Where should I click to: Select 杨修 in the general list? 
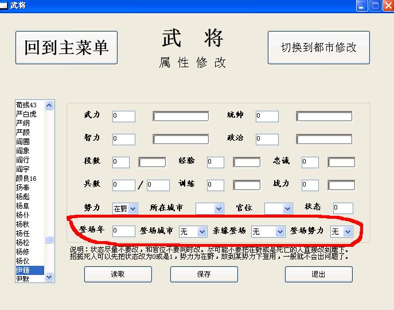(30, 252)
